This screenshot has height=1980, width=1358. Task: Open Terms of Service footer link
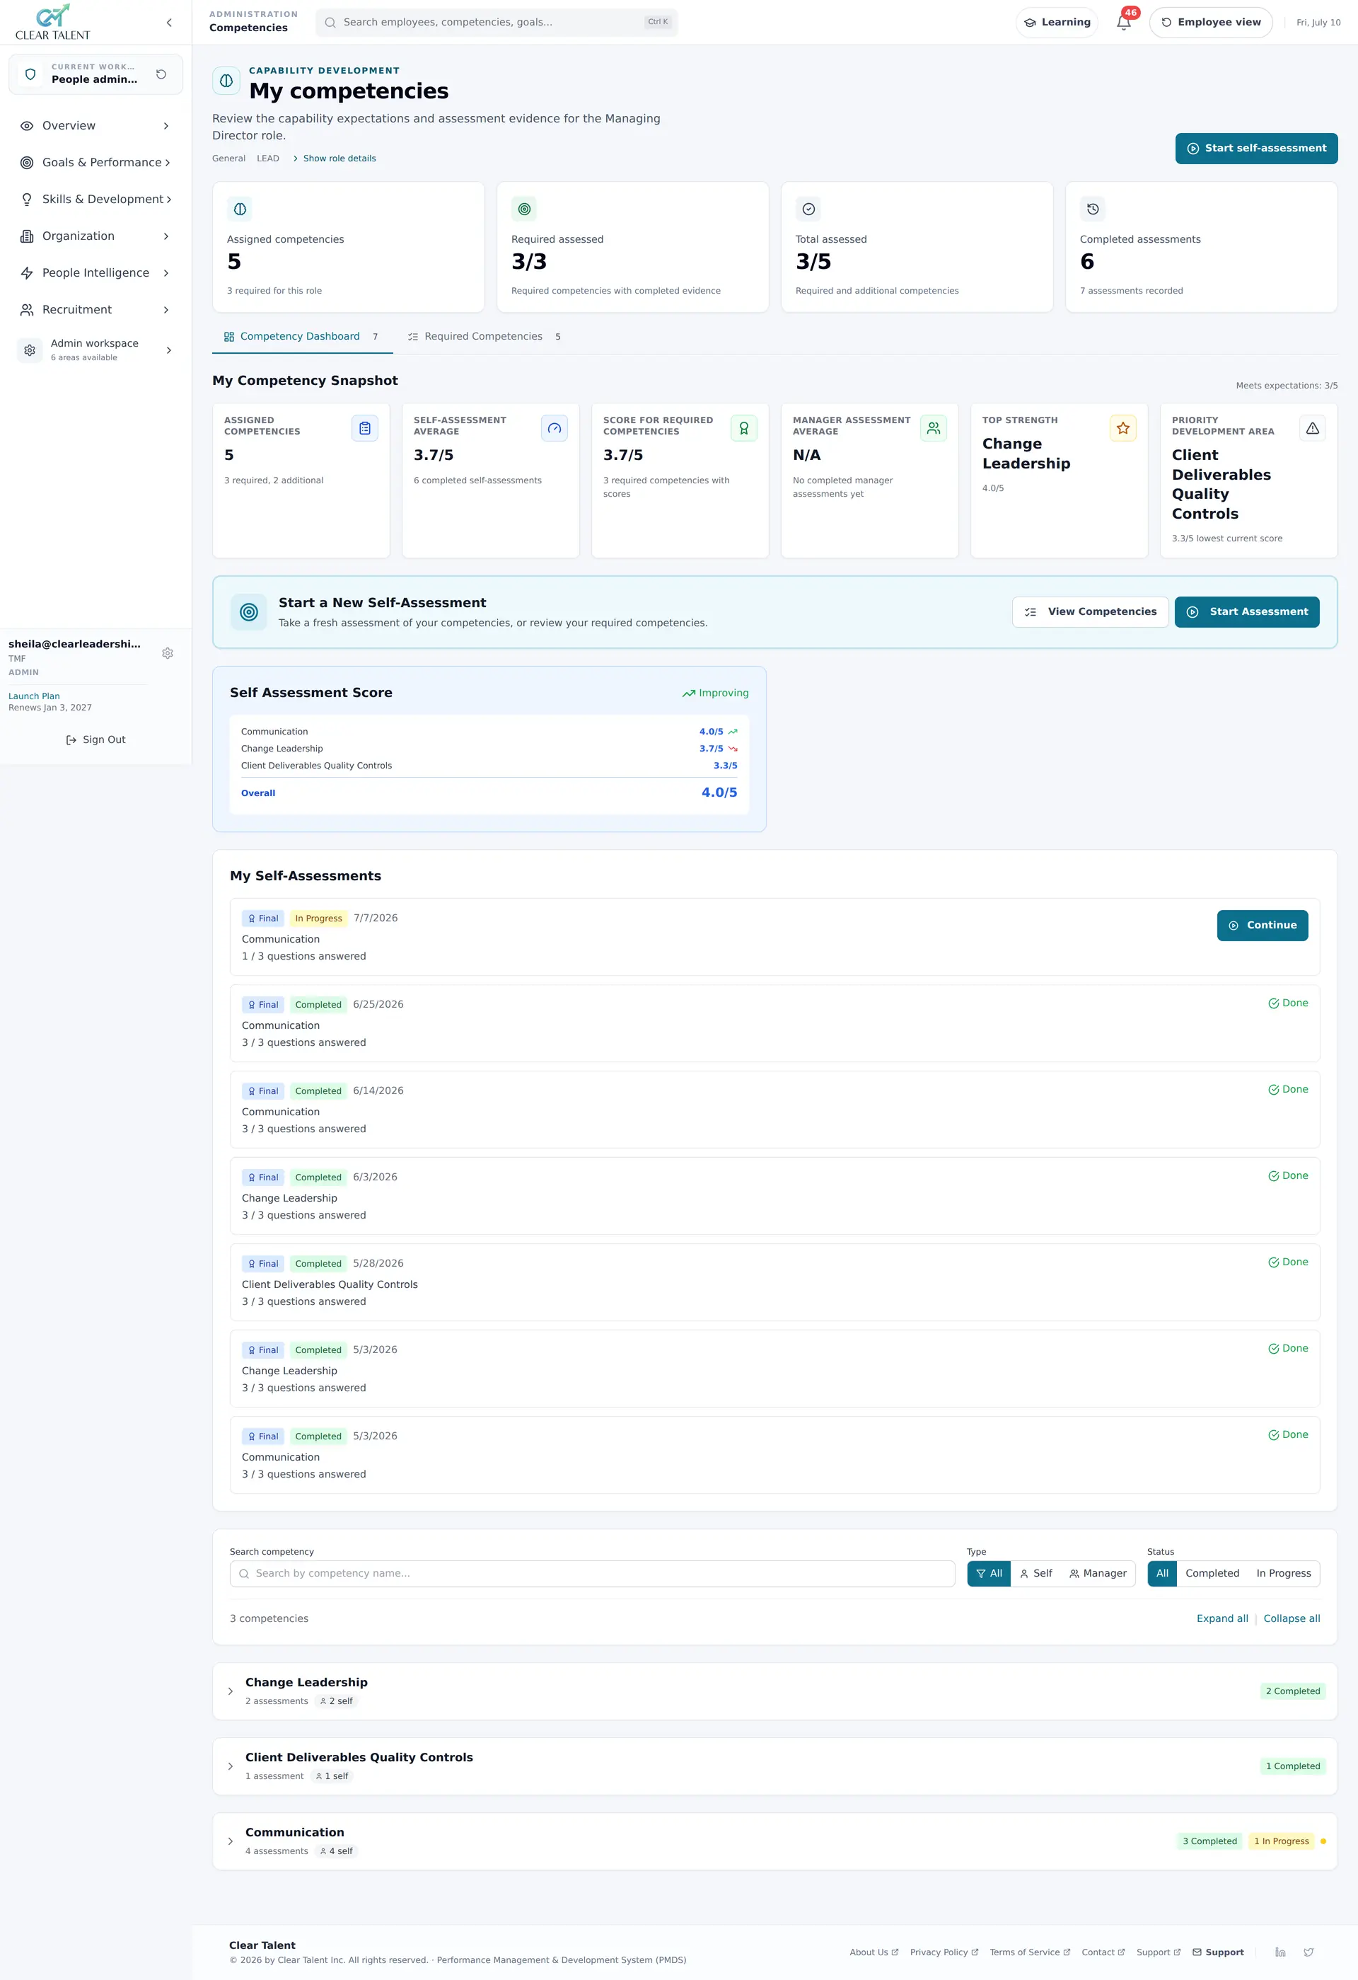(x=1029, y=1952)
